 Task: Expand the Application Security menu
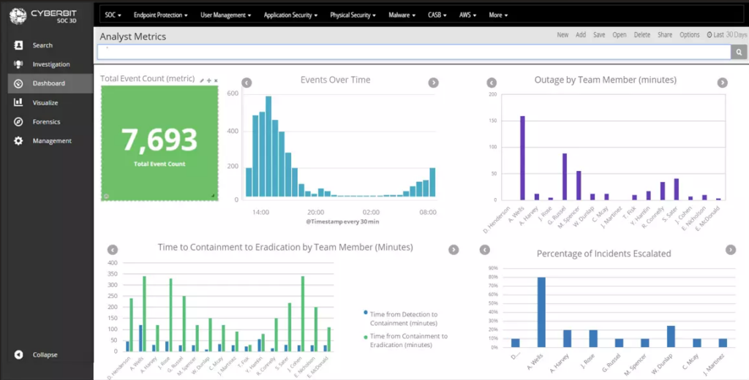point(290,15)
